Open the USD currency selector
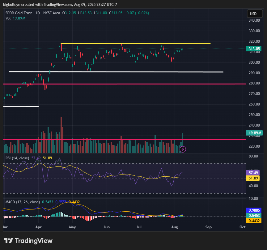The width and height of the screenshot is (267, 250). (255, 14)
